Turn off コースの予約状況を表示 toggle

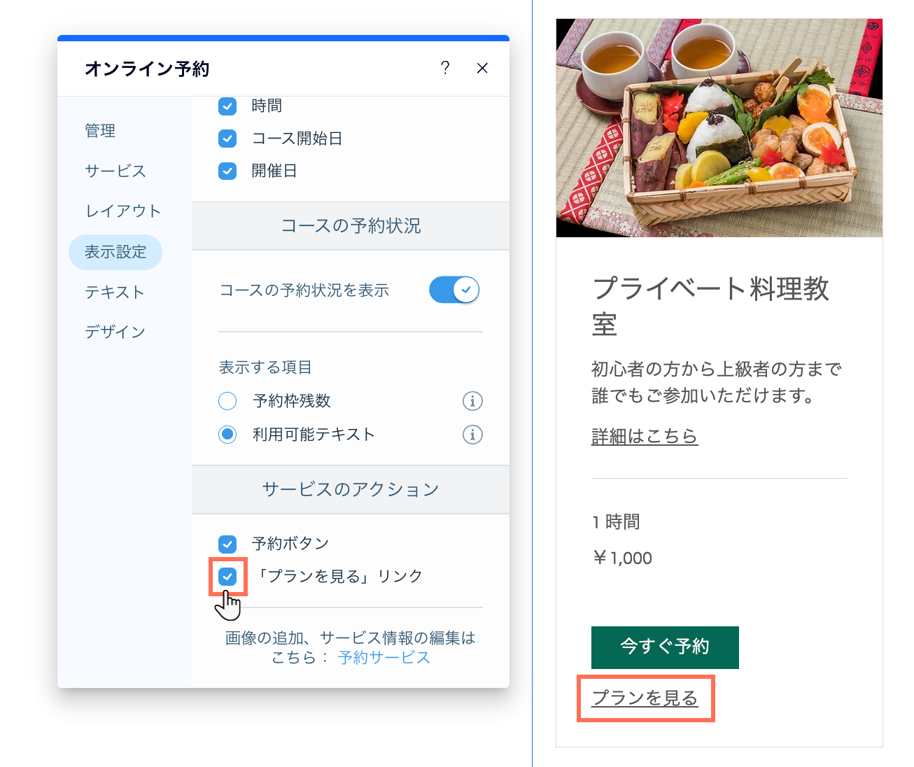(454, 289)
